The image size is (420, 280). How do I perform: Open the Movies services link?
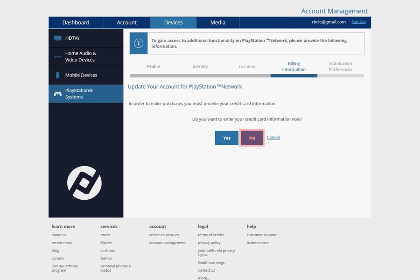pyautogui.click(x=106, y=243)
